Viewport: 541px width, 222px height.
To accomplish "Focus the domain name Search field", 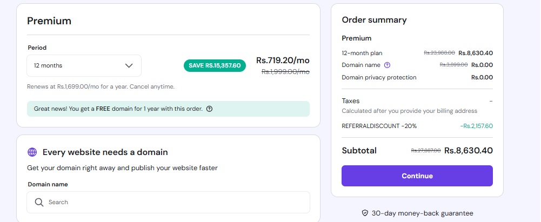I will coord(173,202).
